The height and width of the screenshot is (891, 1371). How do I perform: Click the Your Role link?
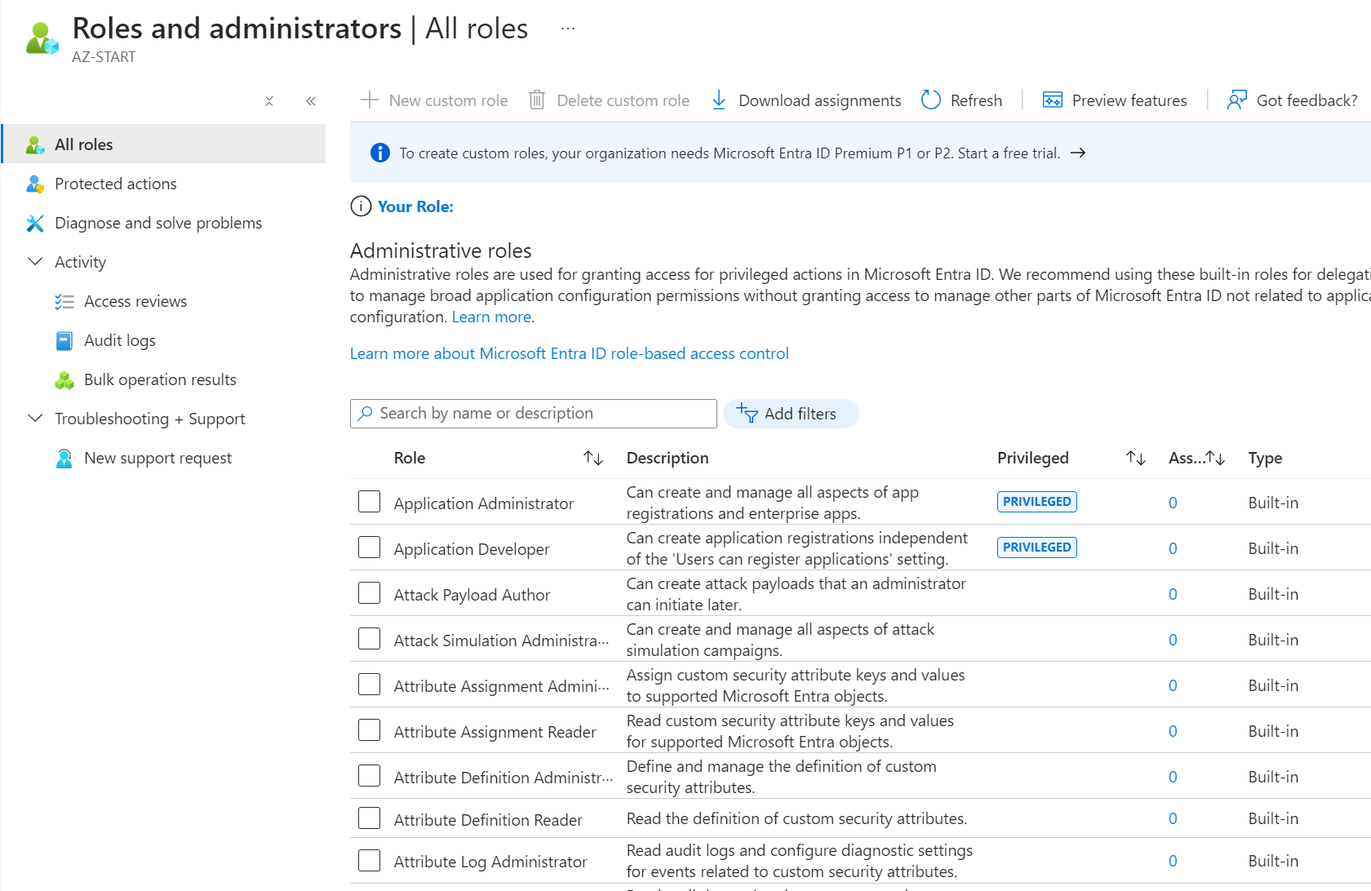pos(415,206)
